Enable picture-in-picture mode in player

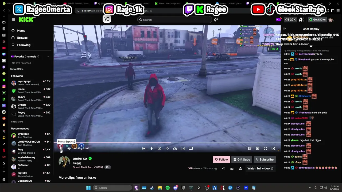[183, 149]
